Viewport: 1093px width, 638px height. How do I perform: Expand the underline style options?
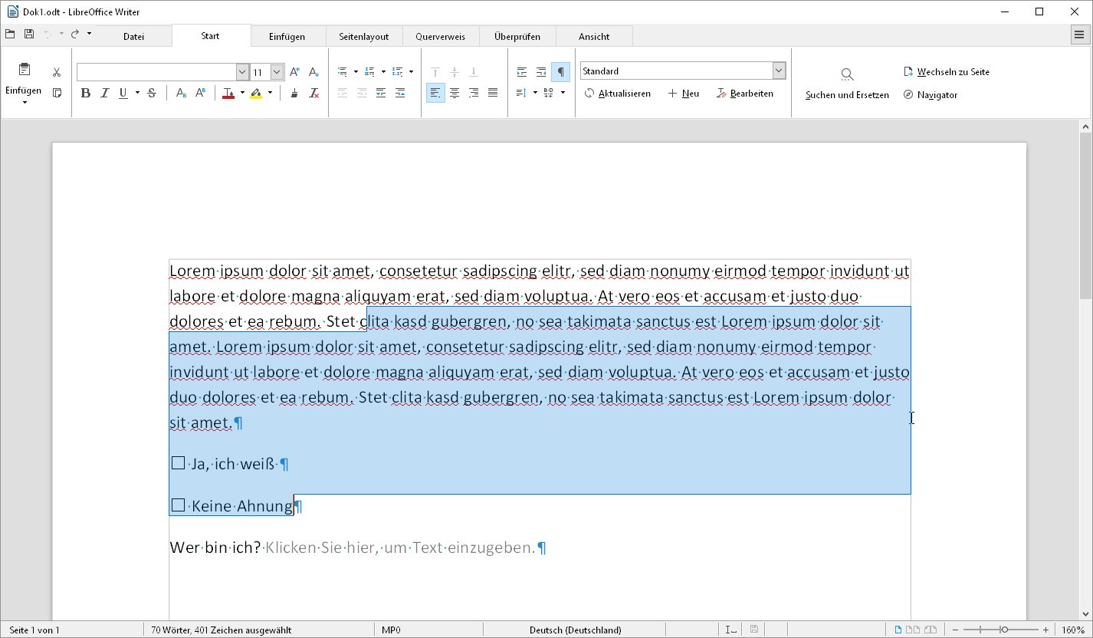(x=137, y=93)
